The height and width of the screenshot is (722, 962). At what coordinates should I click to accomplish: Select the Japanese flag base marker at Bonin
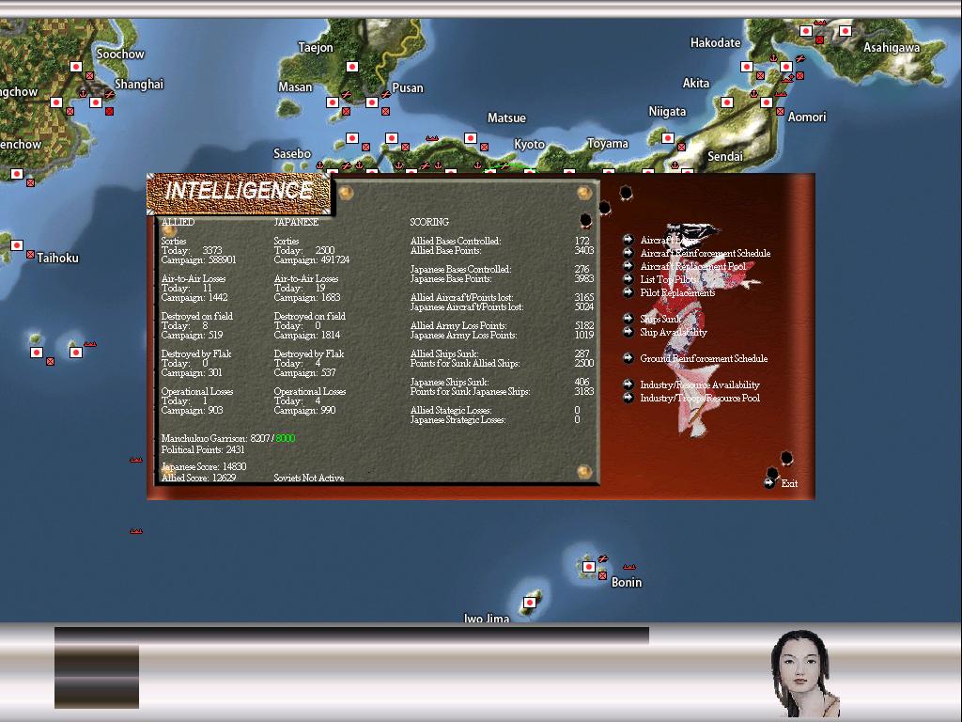click(x=588, y=567)
